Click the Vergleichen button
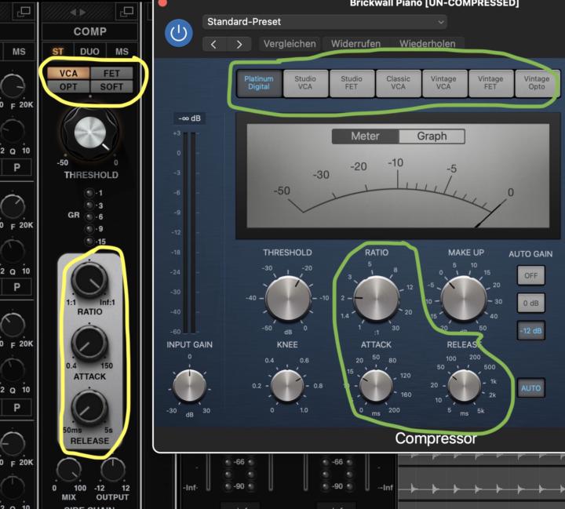 [290, 44]
